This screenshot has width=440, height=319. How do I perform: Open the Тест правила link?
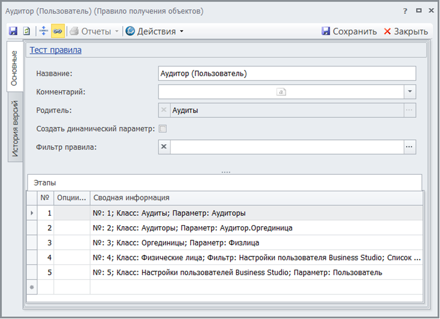pyautogui.click(x=55, y=50)
